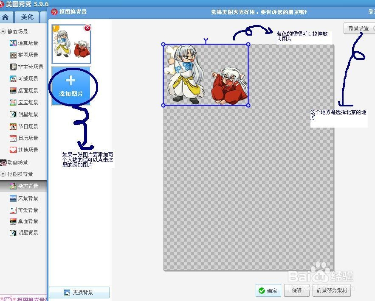Click the home icon tab
This screenshot has height=301, width=375.
(x=6, y=17)
